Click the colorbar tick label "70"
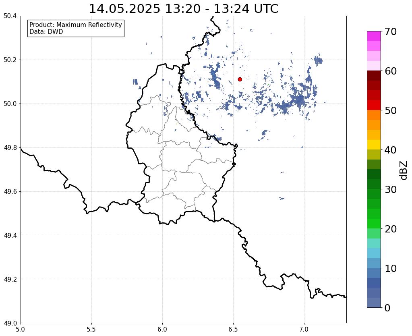The image size is (412, 336). [390, 31]
